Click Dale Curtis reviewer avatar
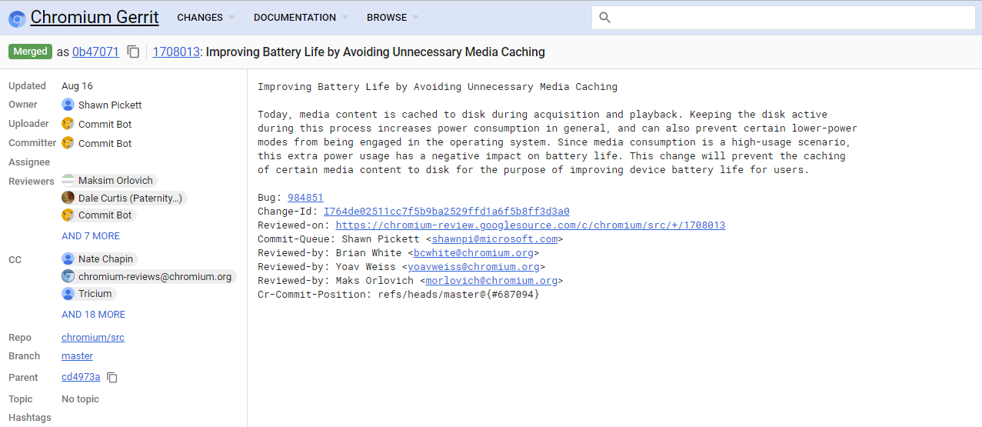Image resolution: width=982 pixels, height=427 pixels. click(x=68, y=198)
